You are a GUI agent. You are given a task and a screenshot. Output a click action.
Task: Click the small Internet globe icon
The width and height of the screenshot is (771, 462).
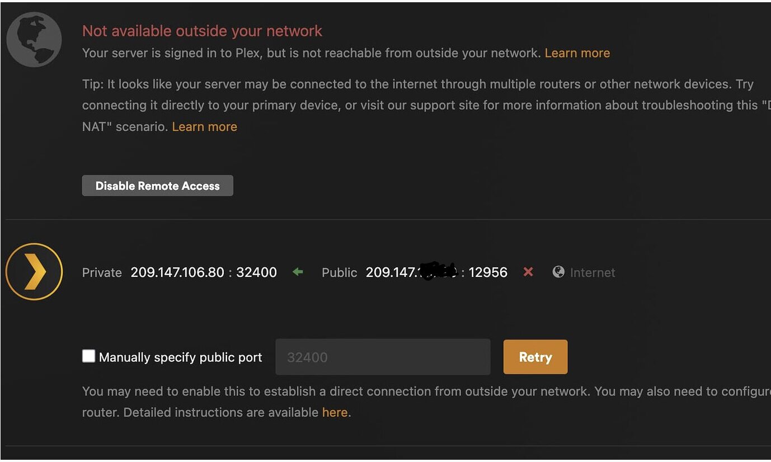click(x=558, y=272)
